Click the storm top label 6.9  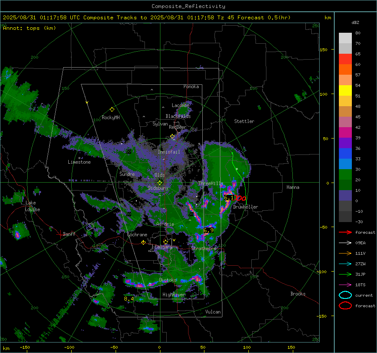coord(209,230)
